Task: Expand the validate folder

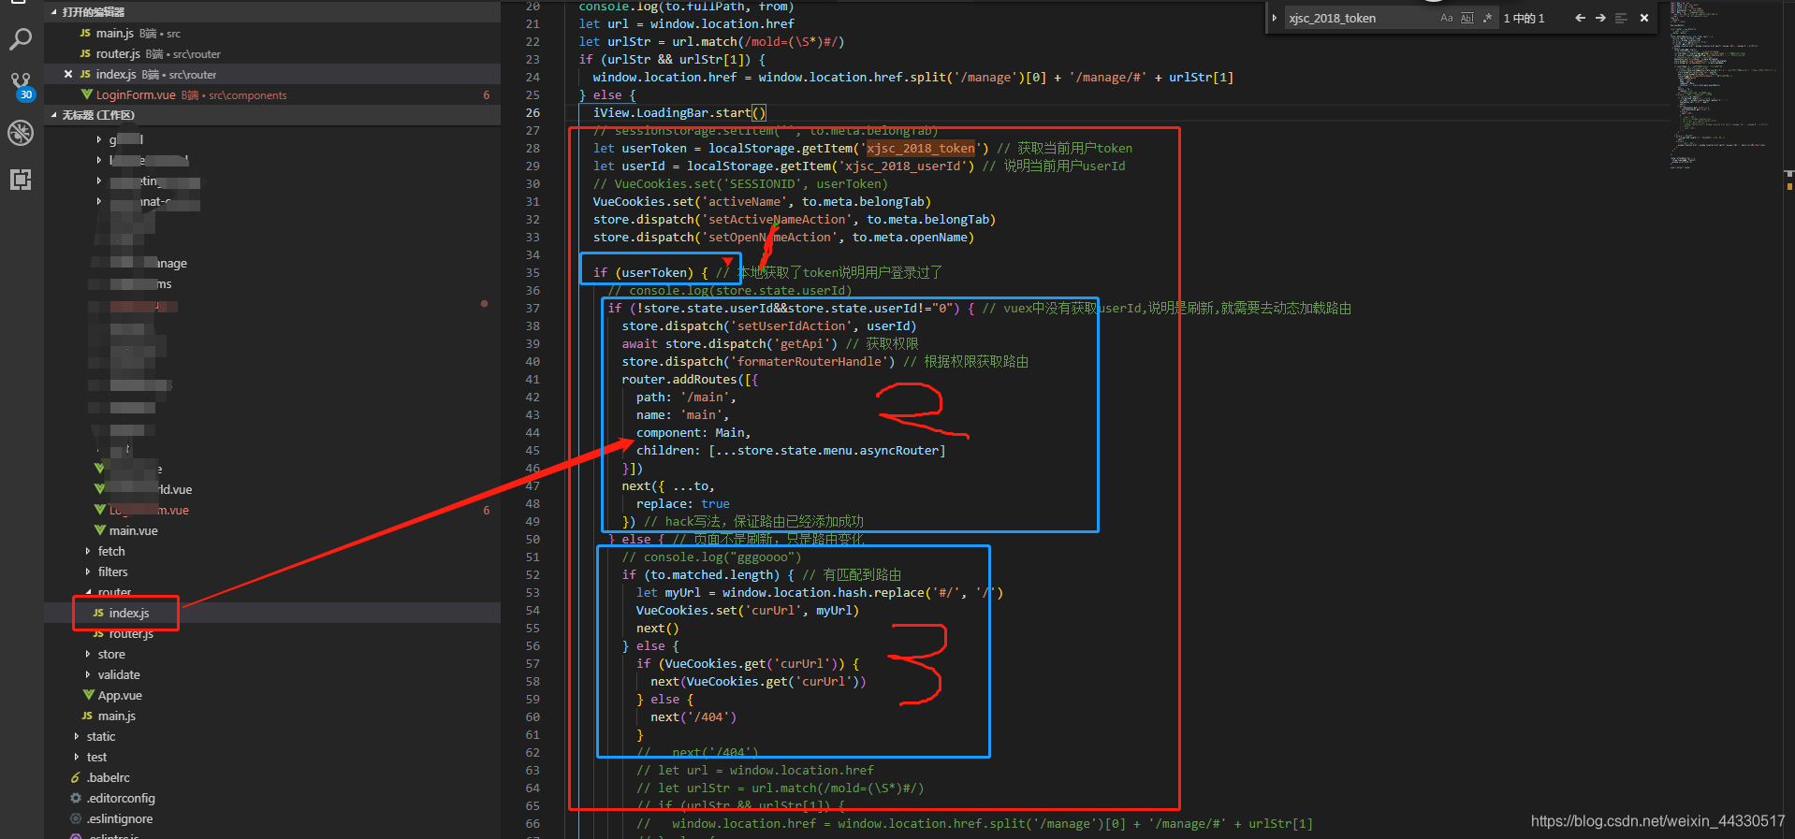Action: 272,674
